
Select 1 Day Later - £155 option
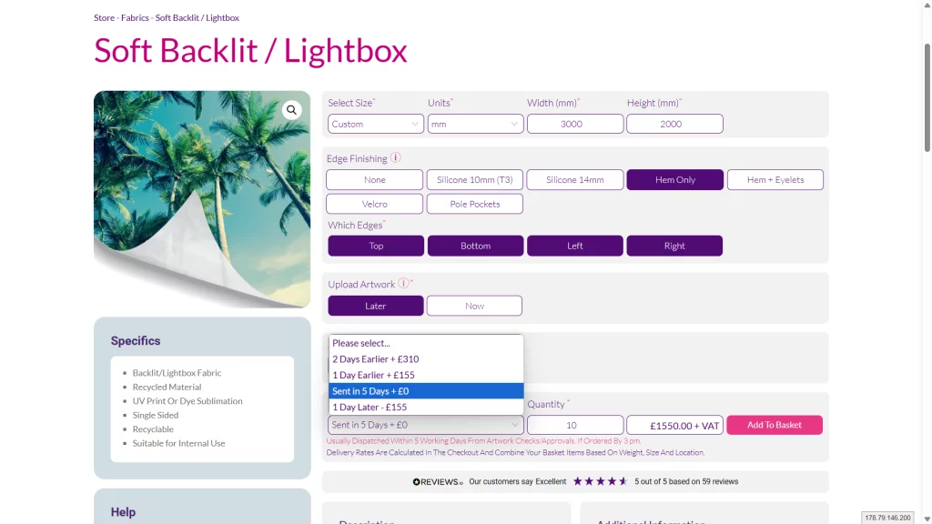point(370,407)
